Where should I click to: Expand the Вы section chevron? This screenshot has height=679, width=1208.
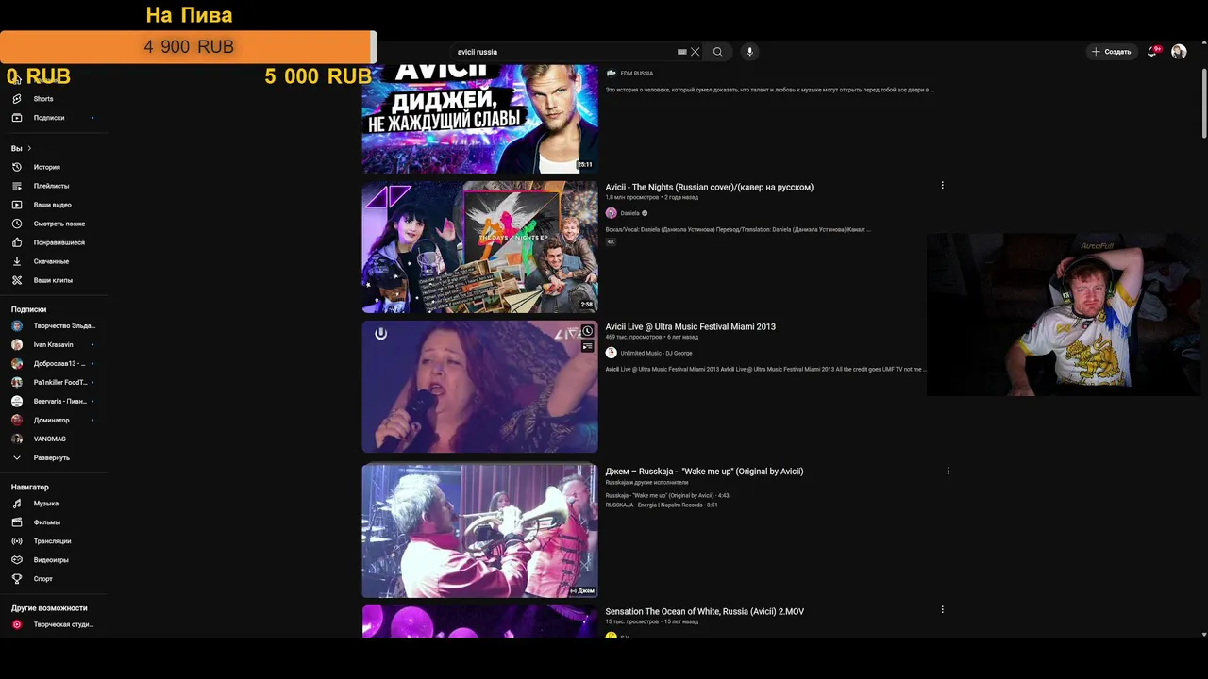tap(29, 148)
